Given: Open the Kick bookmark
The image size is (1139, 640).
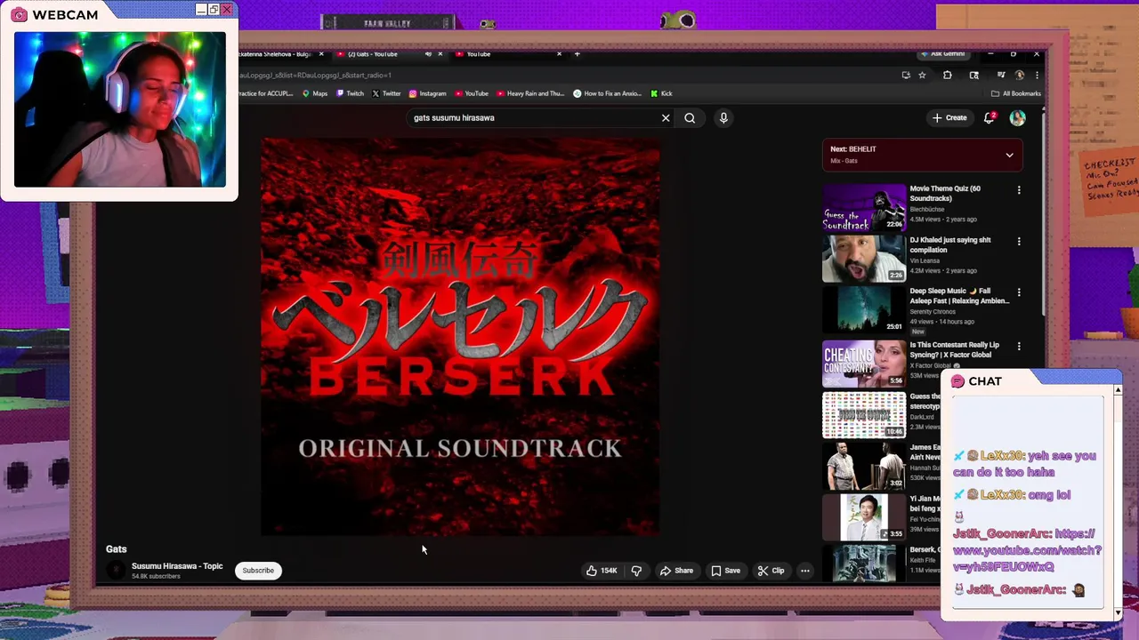Looking at the screenshot, I should [x=661, y=93].
